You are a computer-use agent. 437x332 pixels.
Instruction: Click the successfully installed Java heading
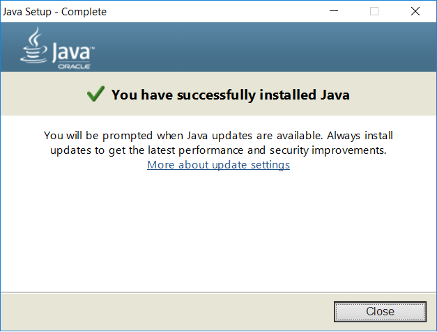pyautogui.click(x=231, y=95)
